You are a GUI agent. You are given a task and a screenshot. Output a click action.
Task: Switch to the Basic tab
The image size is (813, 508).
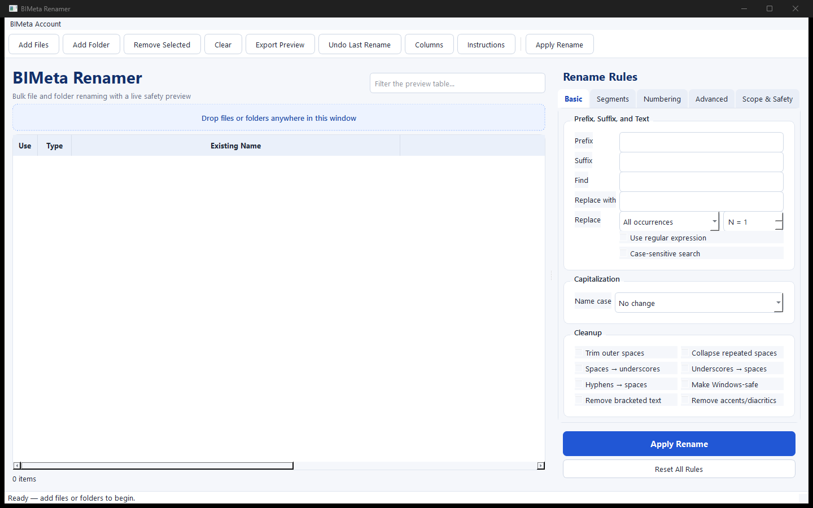(574, 99)
